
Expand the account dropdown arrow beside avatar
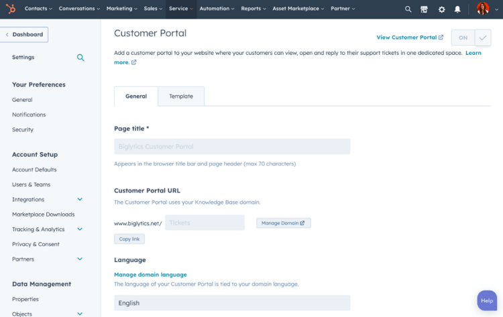(496, 9)
